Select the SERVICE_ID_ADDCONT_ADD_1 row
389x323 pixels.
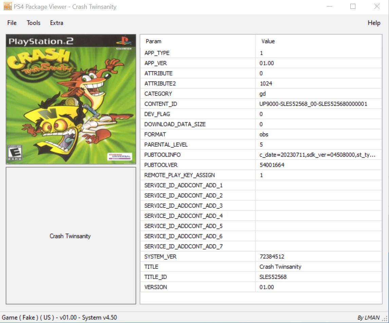point(183,185)
